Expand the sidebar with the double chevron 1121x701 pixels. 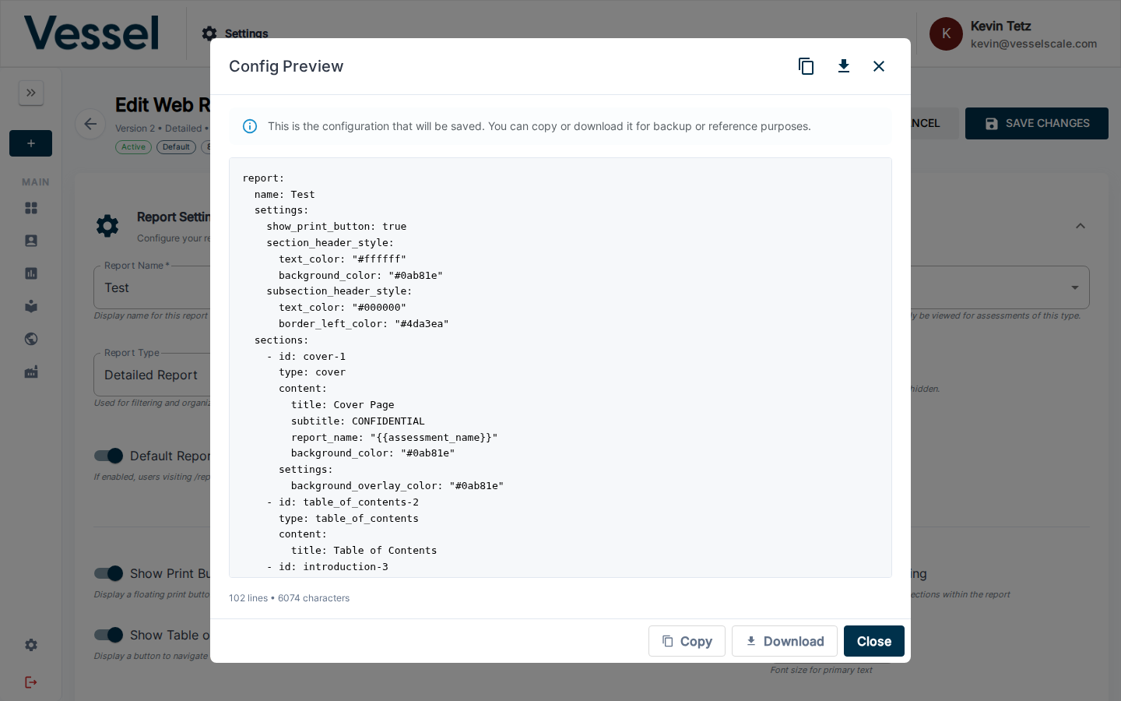pos(31,93)
